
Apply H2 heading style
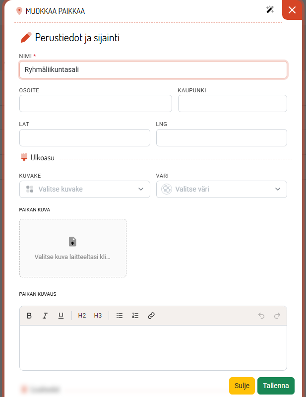tap(82, 316)
